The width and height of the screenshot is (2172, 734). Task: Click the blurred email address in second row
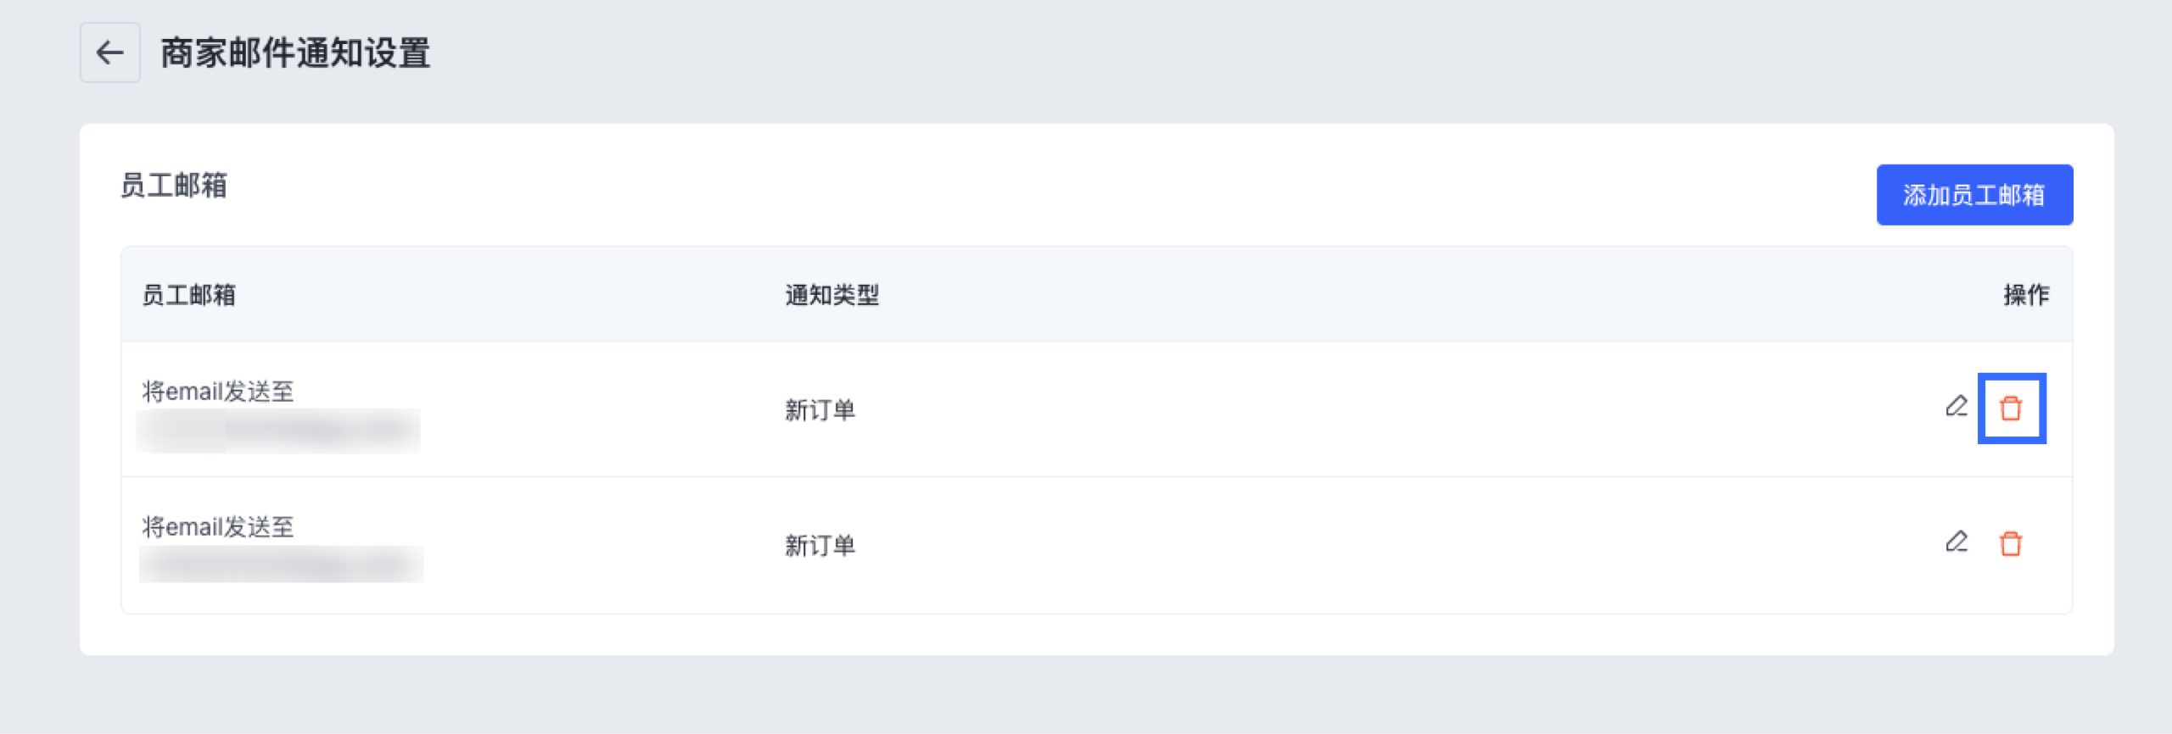(x=280, y=564)
